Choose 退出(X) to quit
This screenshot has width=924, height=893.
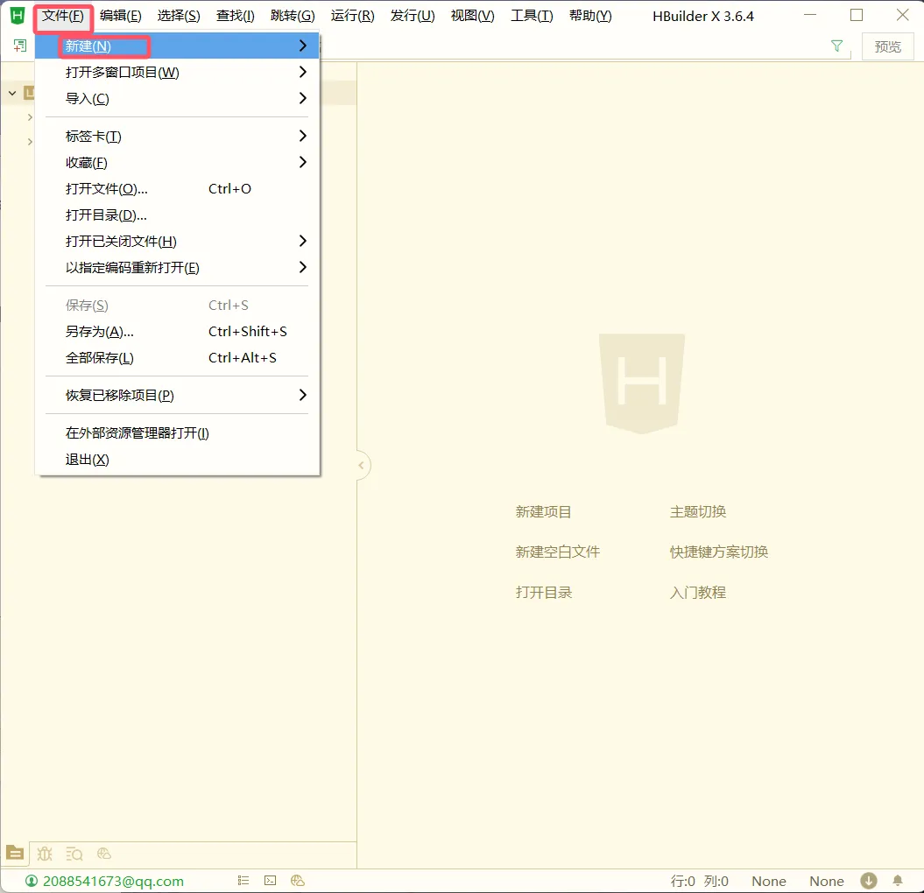(177, 460)
